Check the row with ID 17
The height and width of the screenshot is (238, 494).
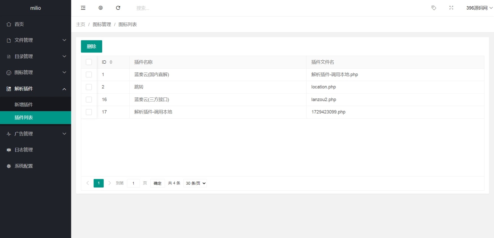pos(89,112)
